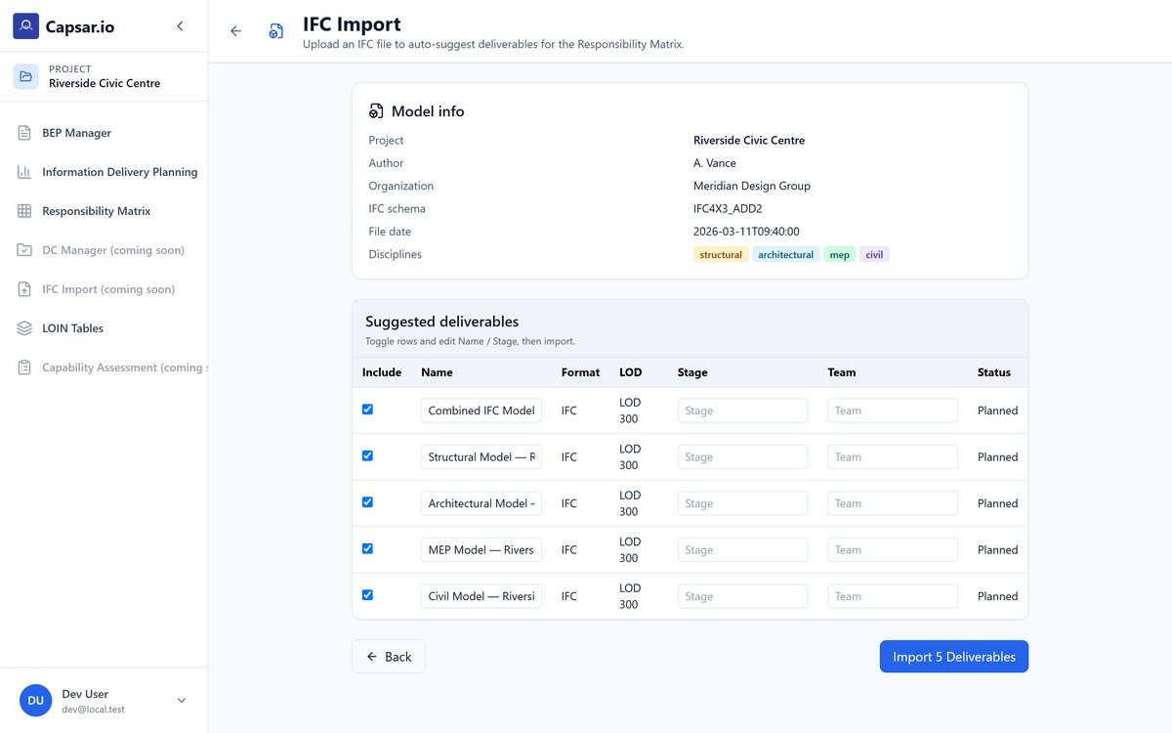This screenshot has width=1172, height=733.
Task: Click the structural discipline tag
Action: point(721,255)
